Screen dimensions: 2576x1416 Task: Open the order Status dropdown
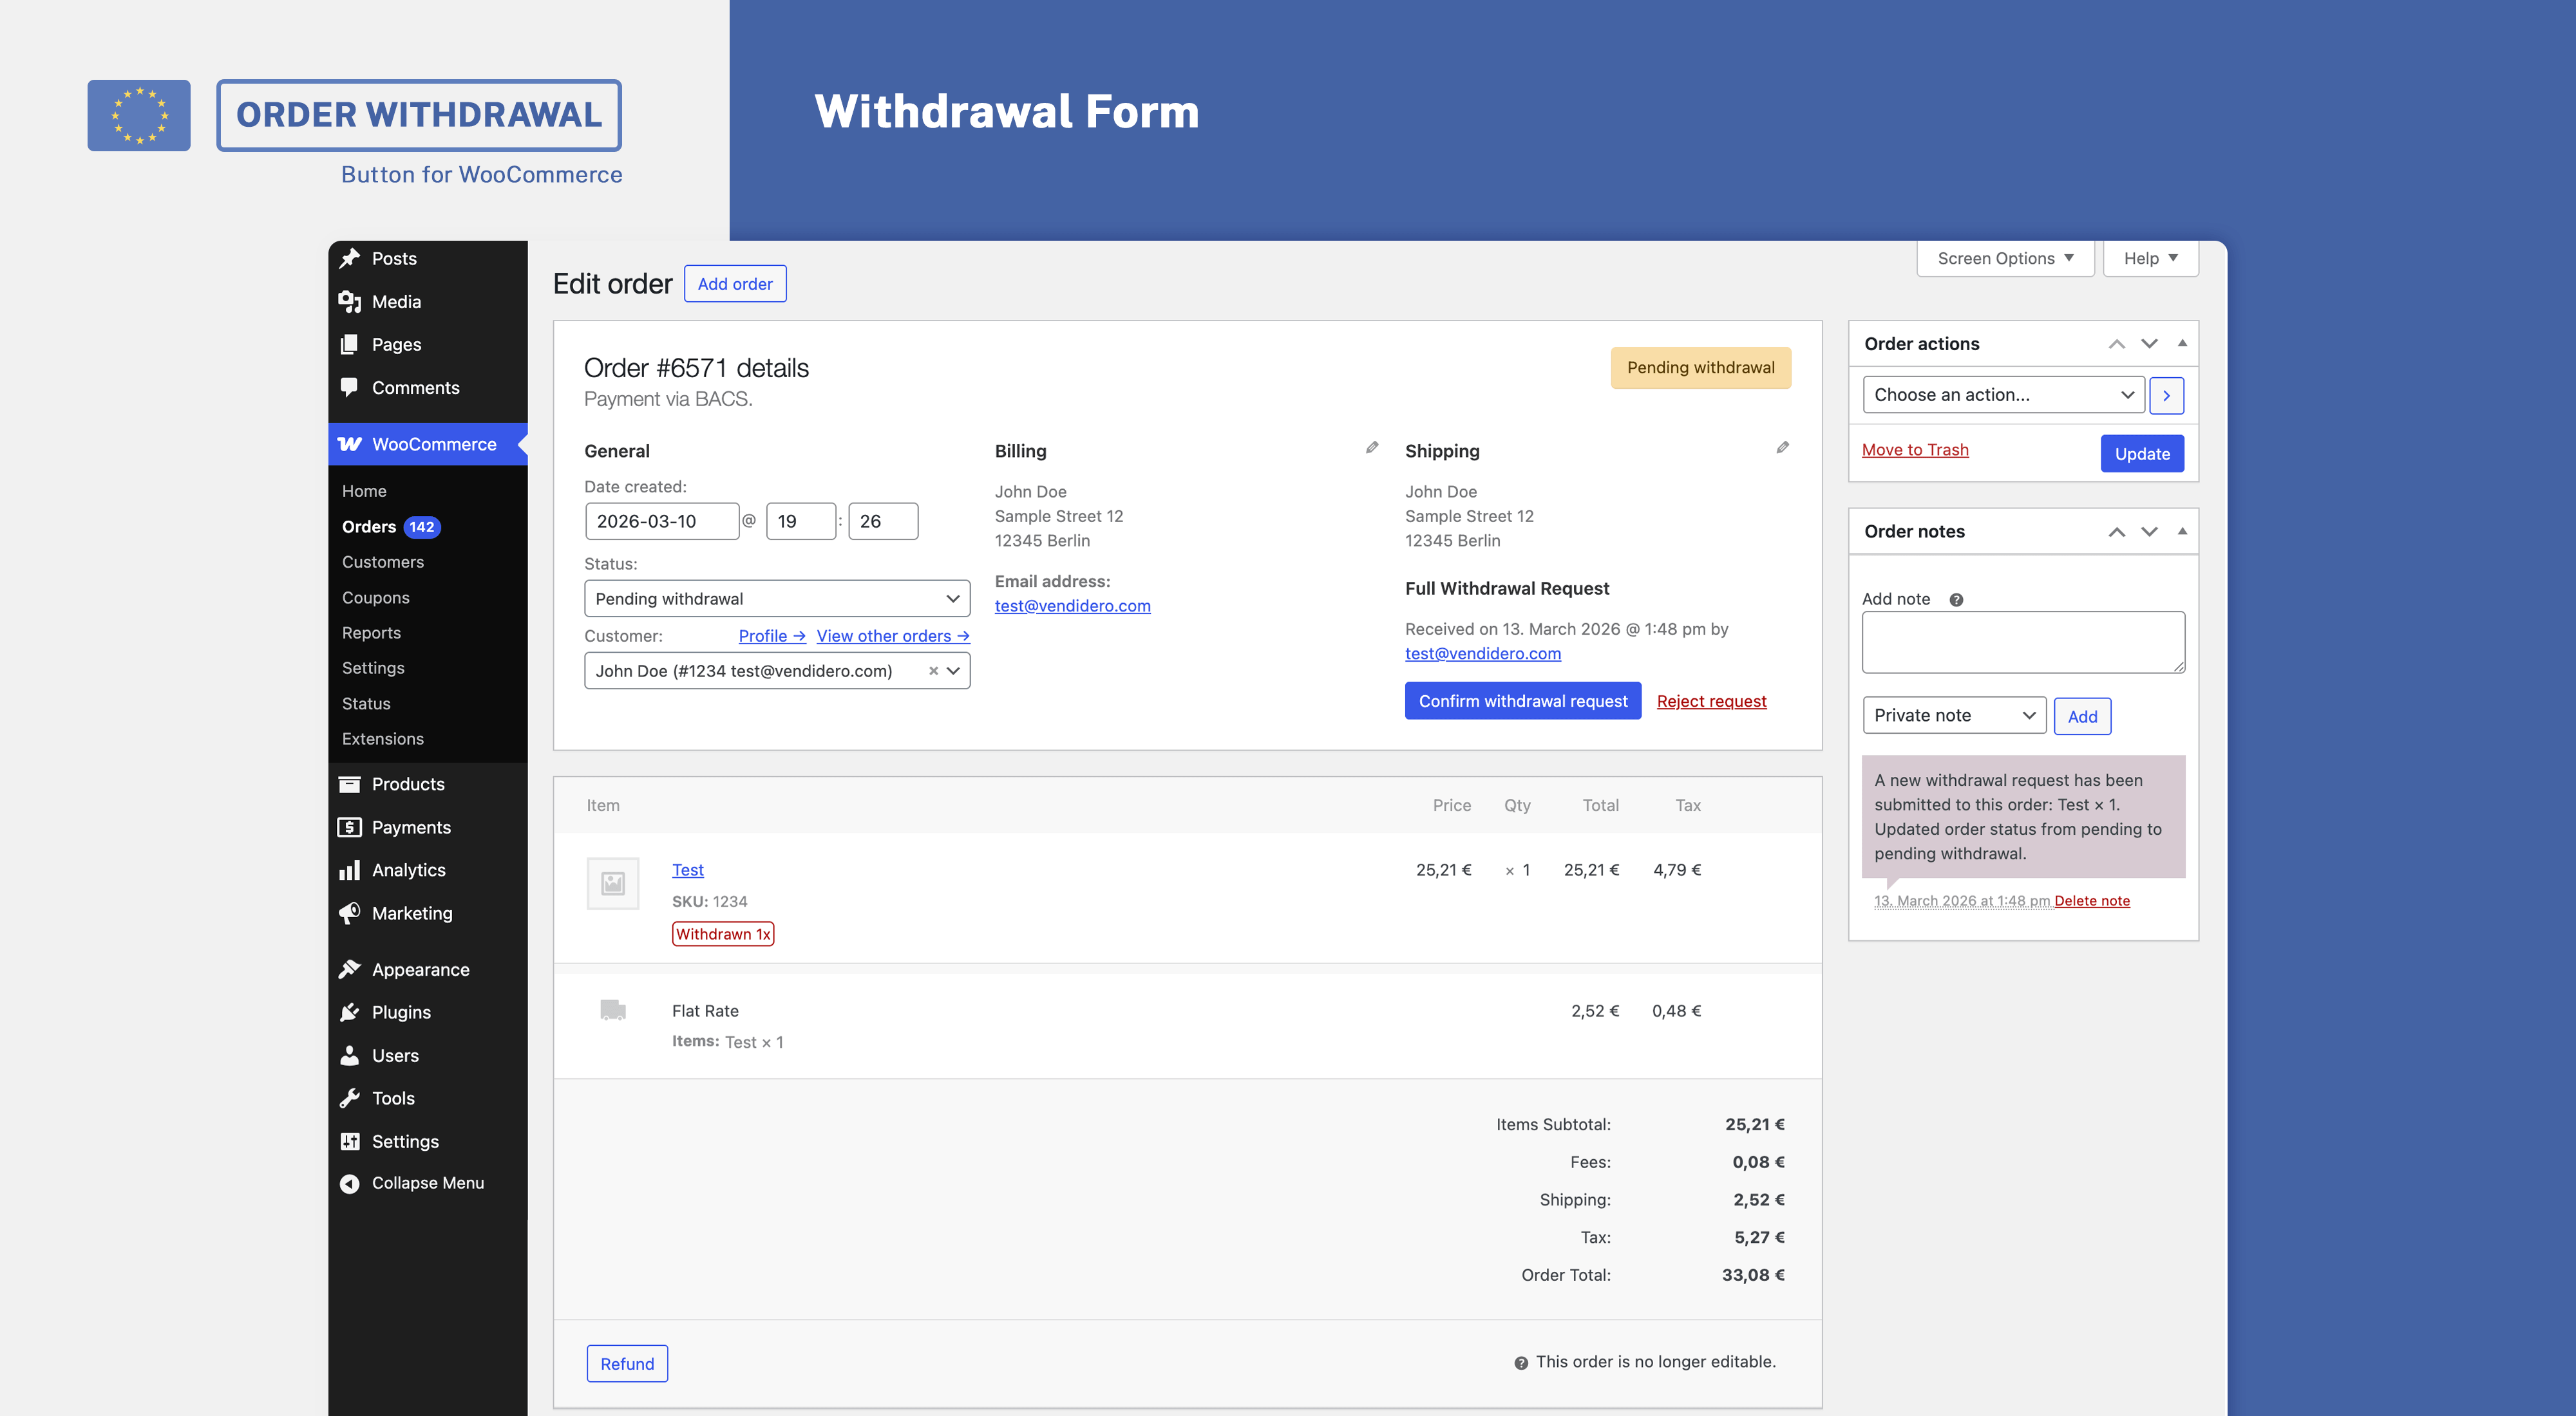pyautogui.click(x=776, y=597)
